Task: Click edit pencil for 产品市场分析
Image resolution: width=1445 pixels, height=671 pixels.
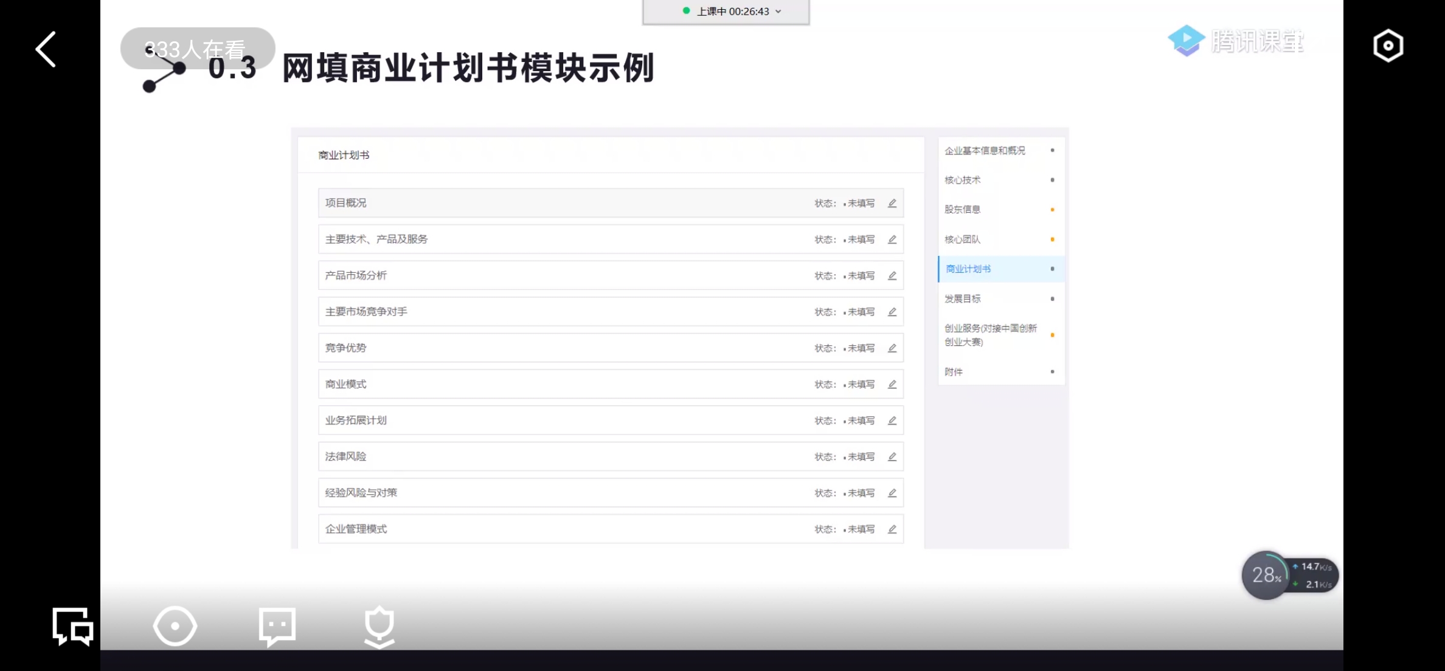Action: [x=892, y=275]
